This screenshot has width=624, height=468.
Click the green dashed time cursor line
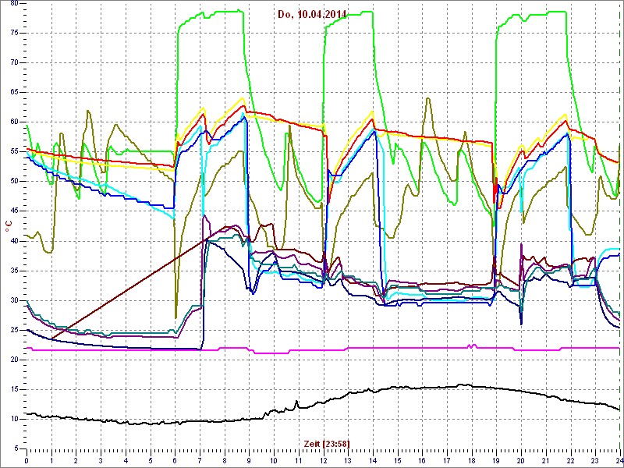point(619,227)
